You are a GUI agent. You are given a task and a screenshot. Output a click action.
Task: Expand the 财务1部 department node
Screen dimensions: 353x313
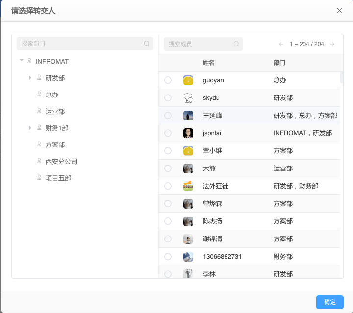30,128
